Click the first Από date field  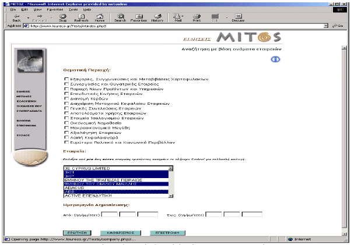pyautogui.click(x=110, y=215)
